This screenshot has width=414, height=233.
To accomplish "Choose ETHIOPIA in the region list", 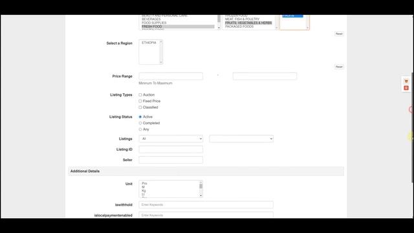I will (149, 43).
